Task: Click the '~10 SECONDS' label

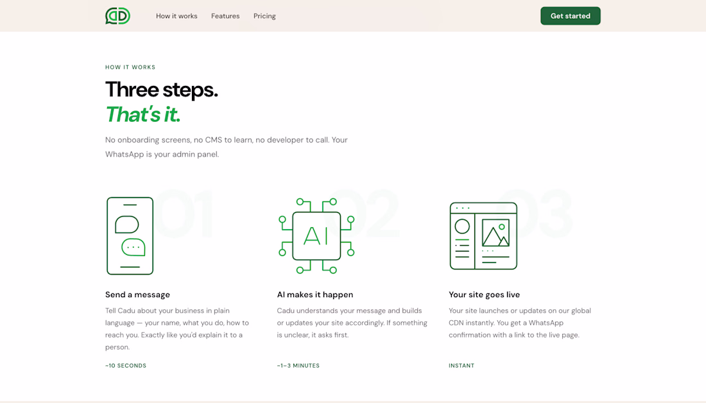Action: pos(126,366)
